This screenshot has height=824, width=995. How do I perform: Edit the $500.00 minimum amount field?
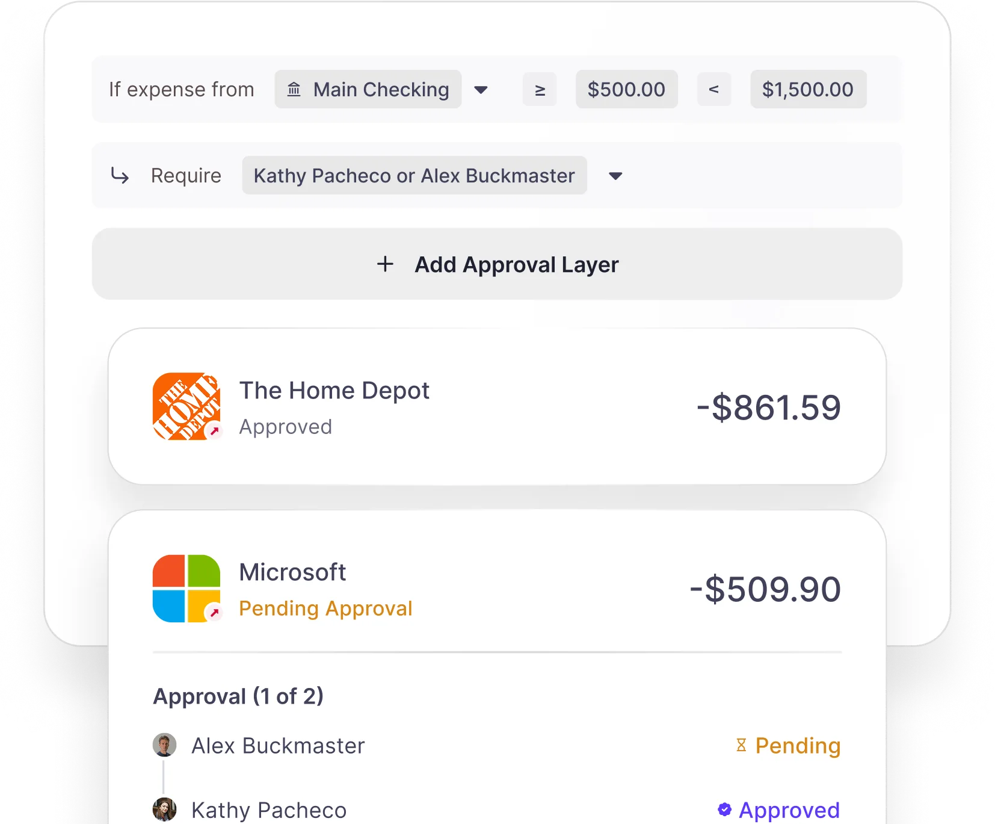click(x=627, y=89)
